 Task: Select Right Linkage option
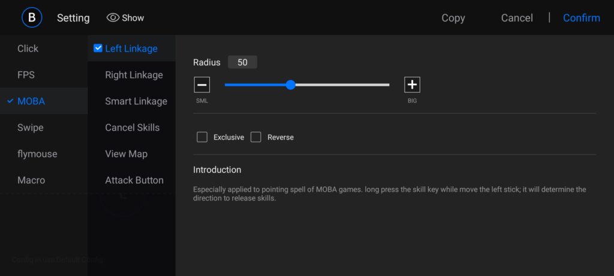pos(134,75)
